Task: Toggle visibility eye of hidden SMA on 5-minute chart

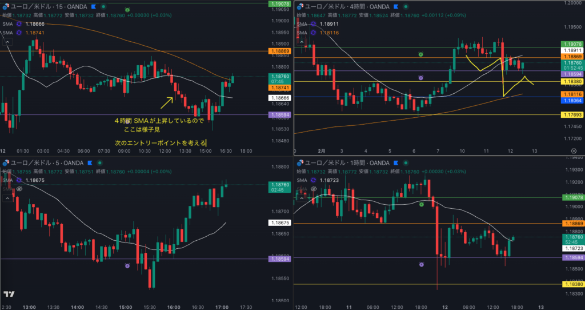Action: coord(19,188)
